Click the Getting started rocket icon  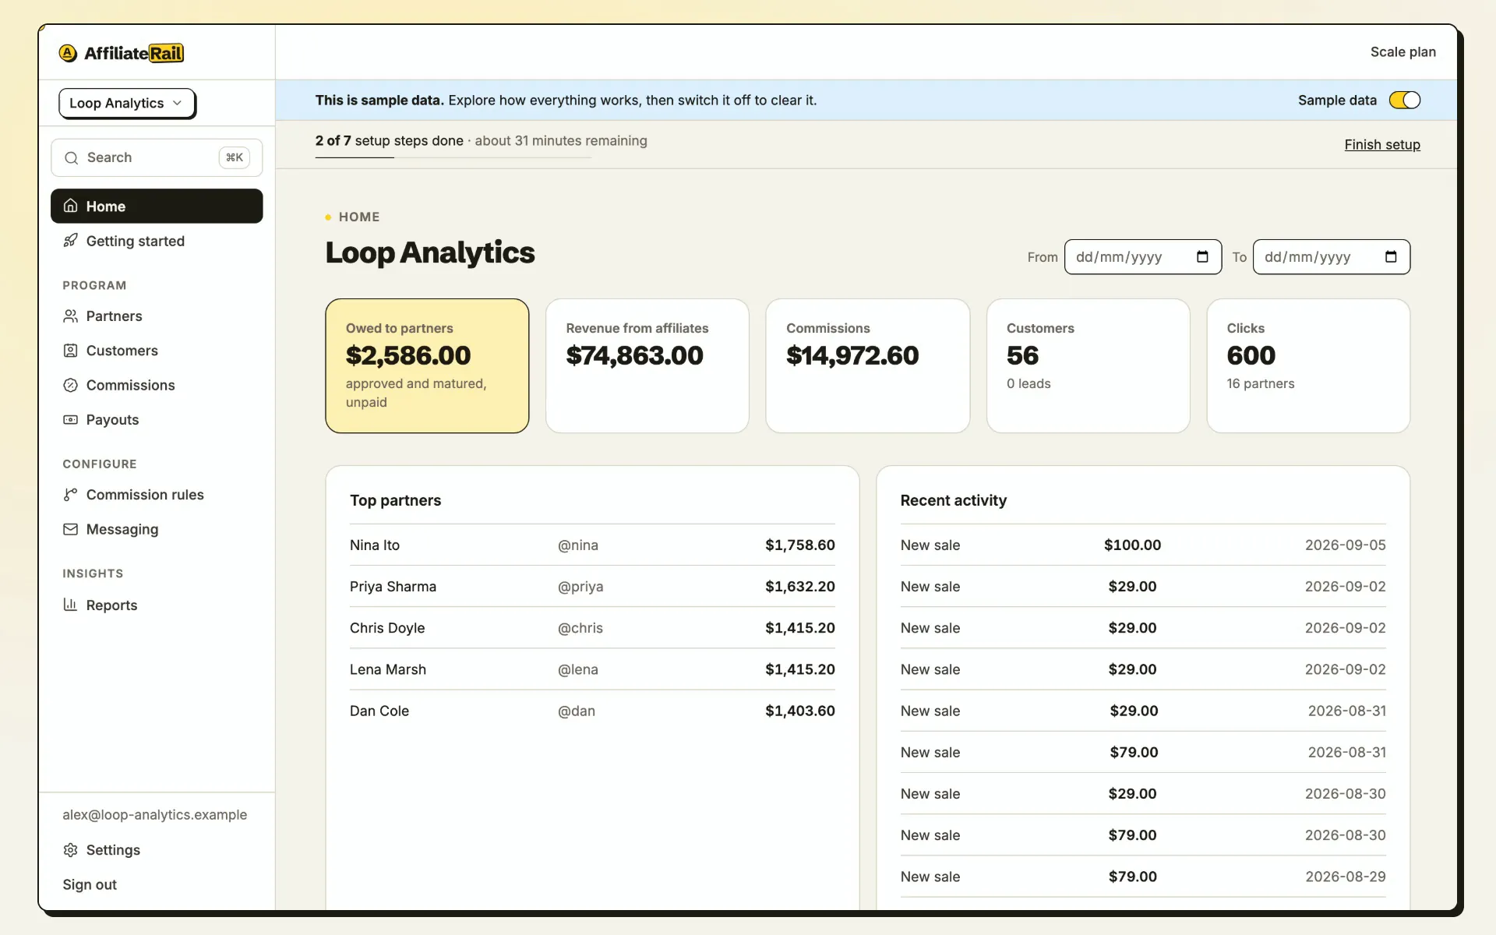tap(71, 241)
